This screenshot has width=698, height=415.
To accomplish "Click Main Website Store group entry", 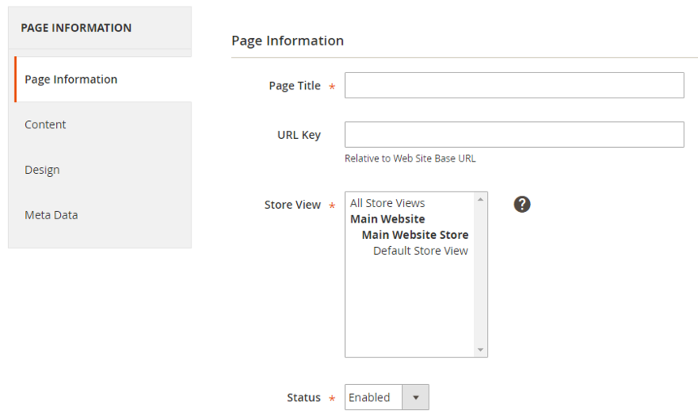I will [414, 235].
